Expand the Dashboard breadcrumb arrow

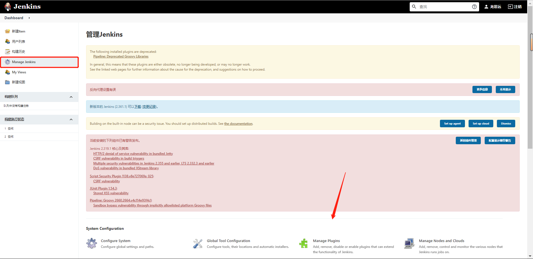(x=29, y=18)
